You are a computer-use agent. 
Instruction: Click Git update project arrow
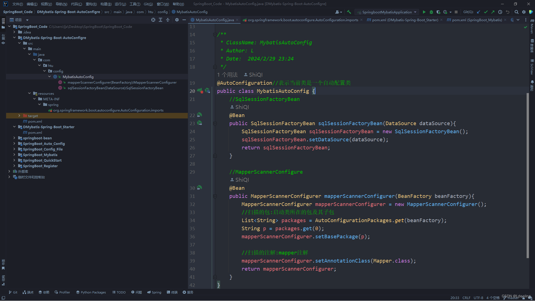point(478,12)
